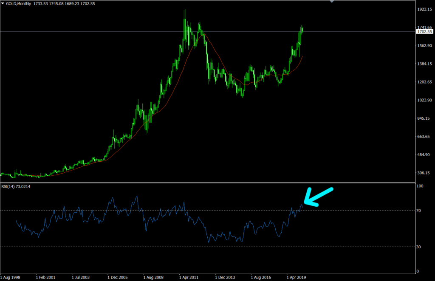435x281 pixels.
Task: Click the 1 Dec 2005 date label
Action: [118, 277]
